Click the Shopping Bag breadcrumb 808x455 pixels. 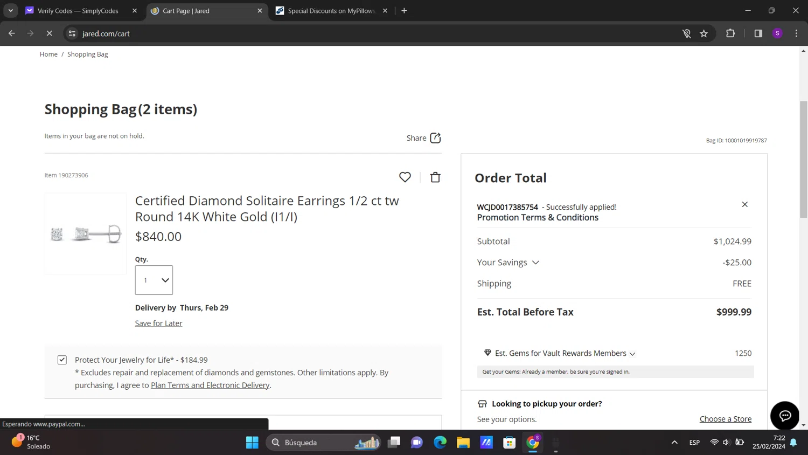pyautogui.click(x=88, y=54)
